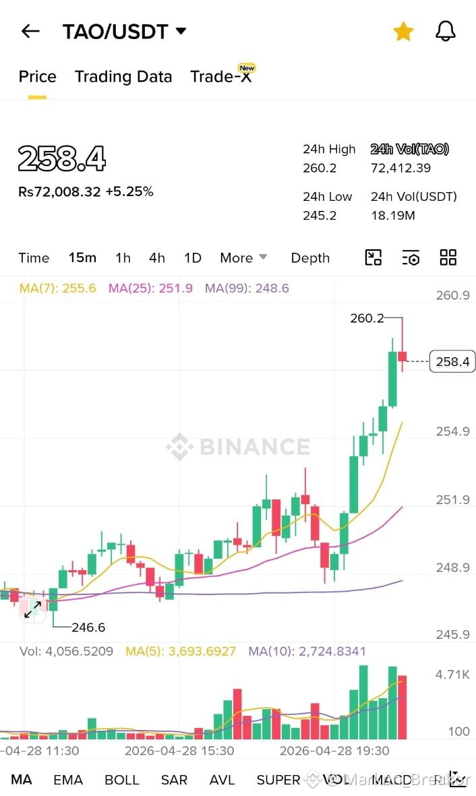Screen dimensions: 476x796
Task: Toggle the yellow favorite star
Action: (403, 32)
